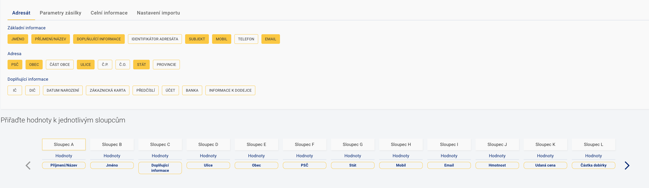
Task: Toggle the OBEC address chip
Action: coord(34,64)
